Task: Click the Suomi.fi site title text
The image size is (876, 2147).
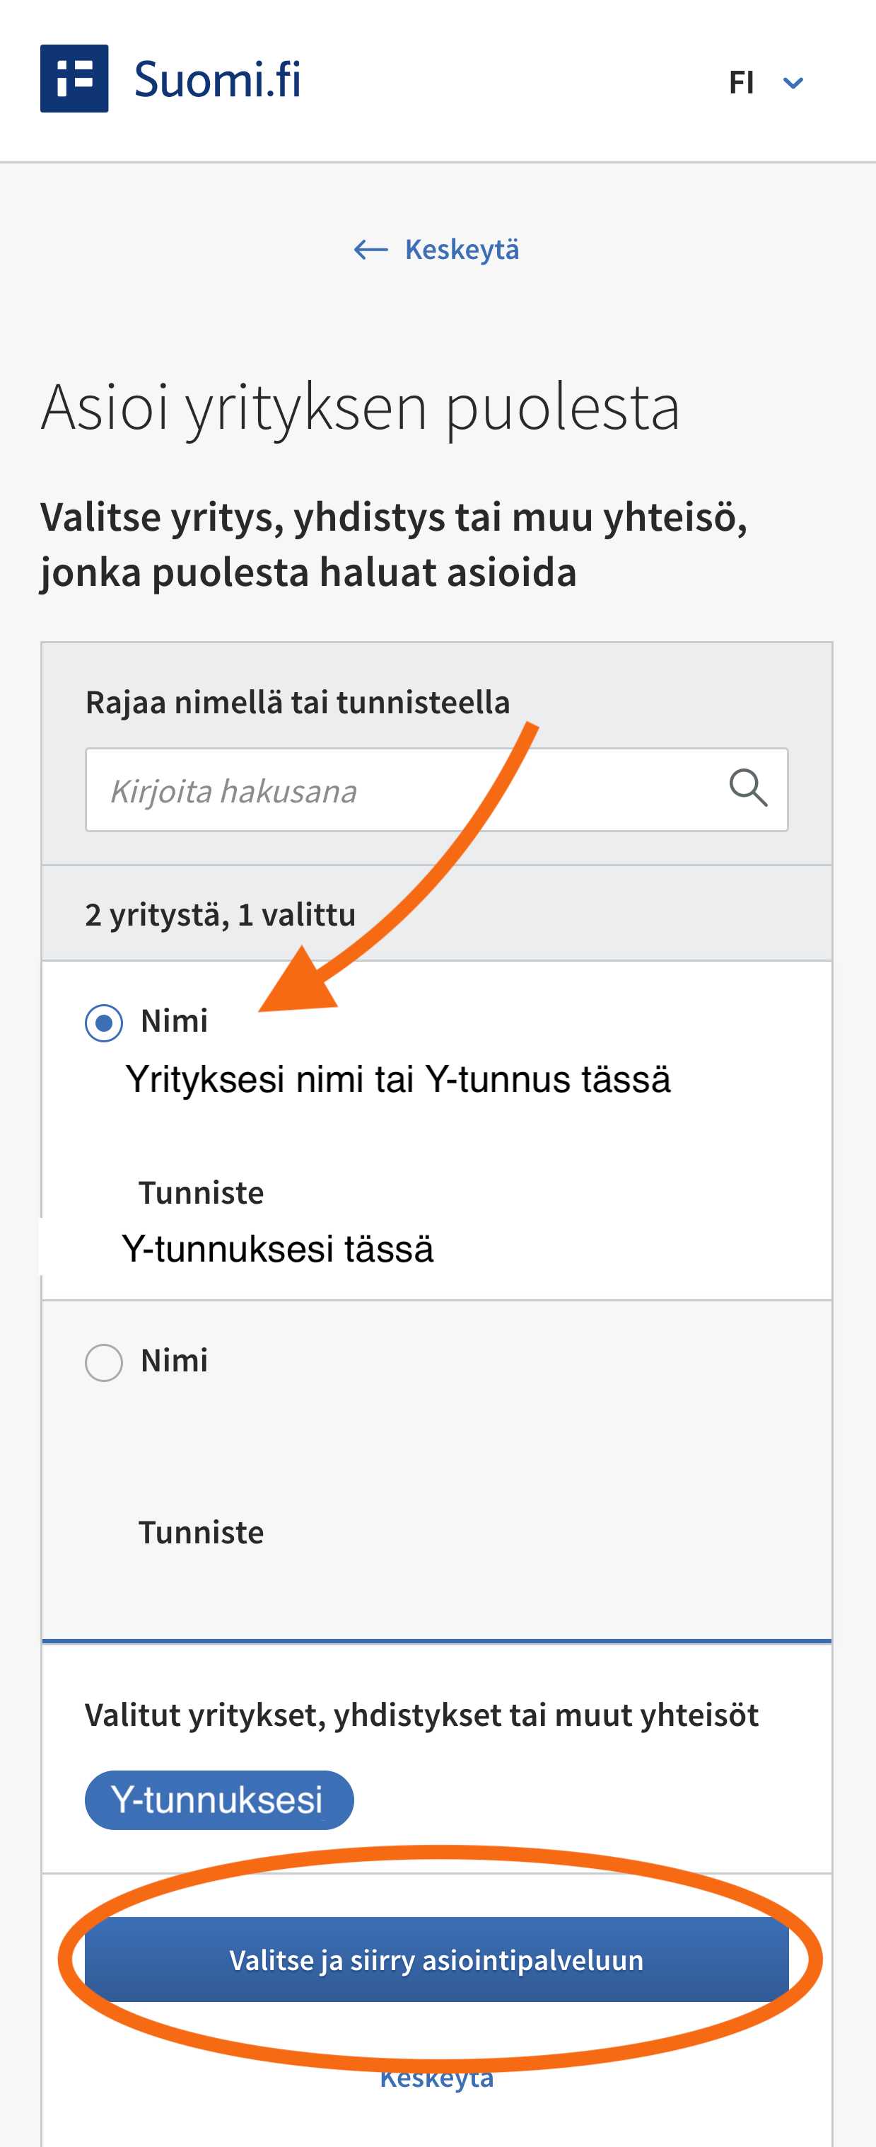Action: (x=217, y=79)
